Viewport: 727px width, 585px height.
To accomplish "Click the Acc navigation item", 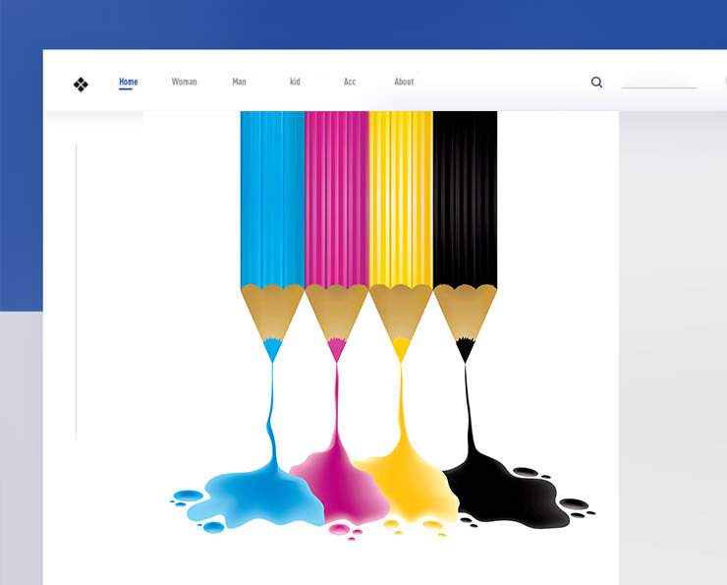I will coord(350,83).
